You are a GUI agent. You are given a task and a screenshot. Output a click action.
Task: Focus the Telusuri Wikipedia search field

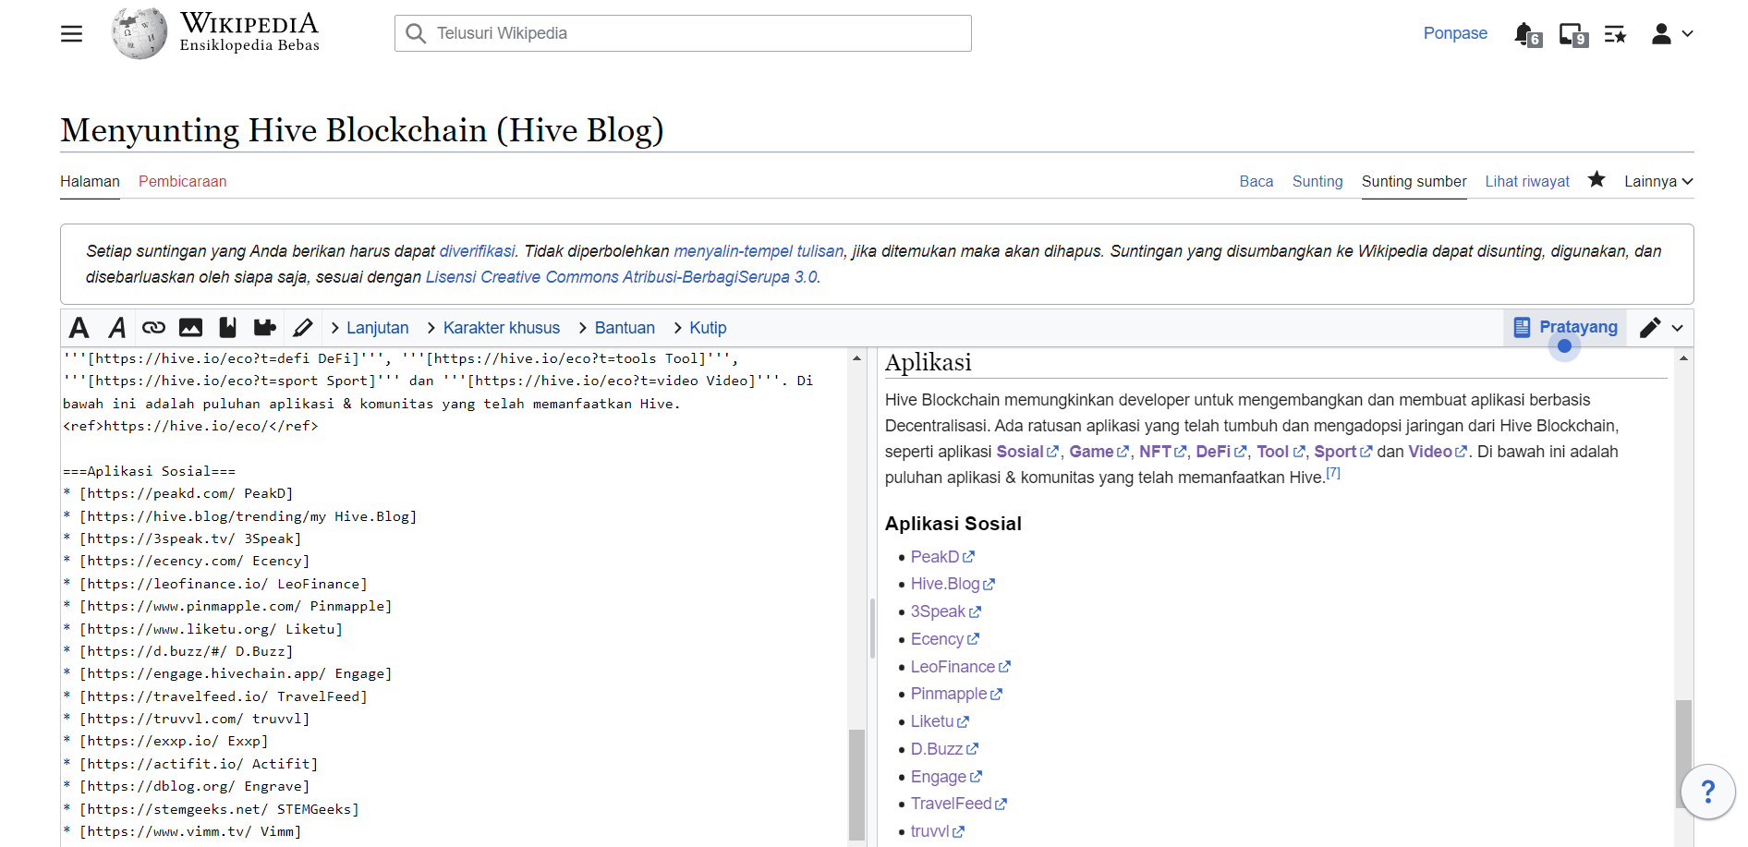[683, 33]
